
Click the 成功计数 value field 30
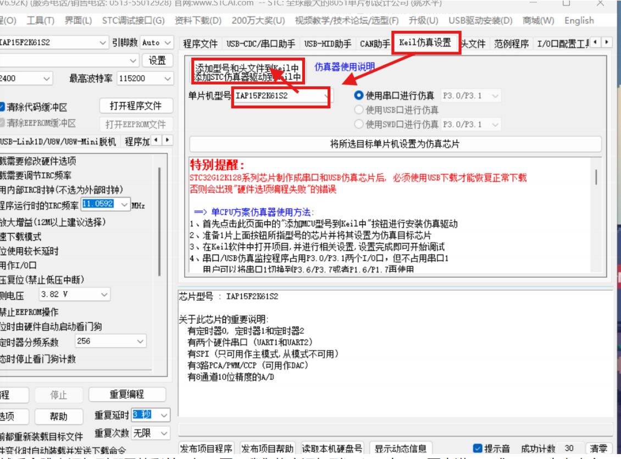(569, 449)
